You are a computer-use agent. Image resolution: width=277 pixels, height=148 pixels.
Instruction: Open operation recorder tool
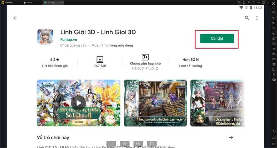pyautogui.click(x=274, y=33)
